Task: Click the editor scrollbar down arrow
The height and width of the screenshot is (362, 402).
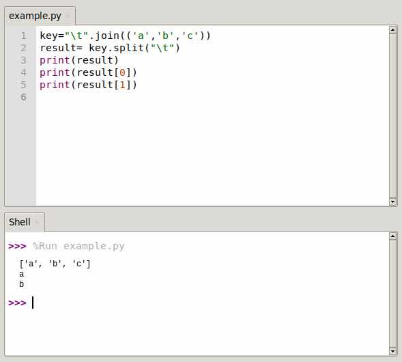Action: tap(392, 201)
